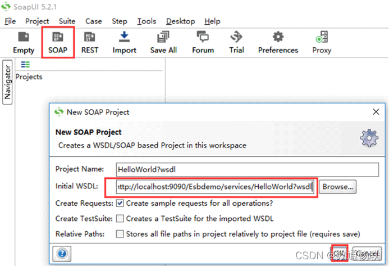Image resolution: width=389 pixels, height=266 pixels.
Task: Select the Navigator side tab
Action: [x=7, y=82]
